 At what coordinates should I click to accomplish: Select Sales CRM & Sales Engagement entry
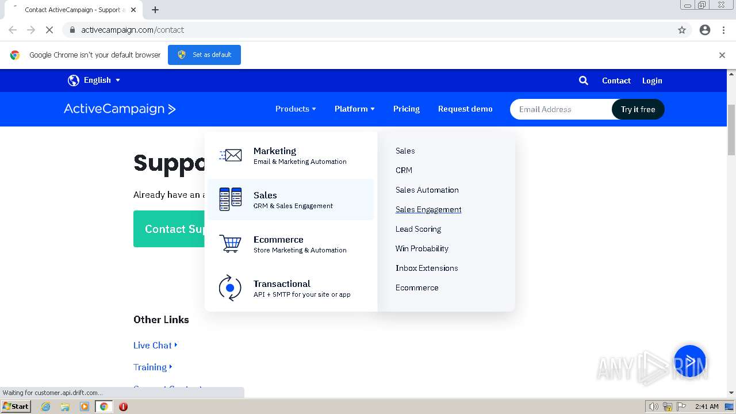coord(291,200)
